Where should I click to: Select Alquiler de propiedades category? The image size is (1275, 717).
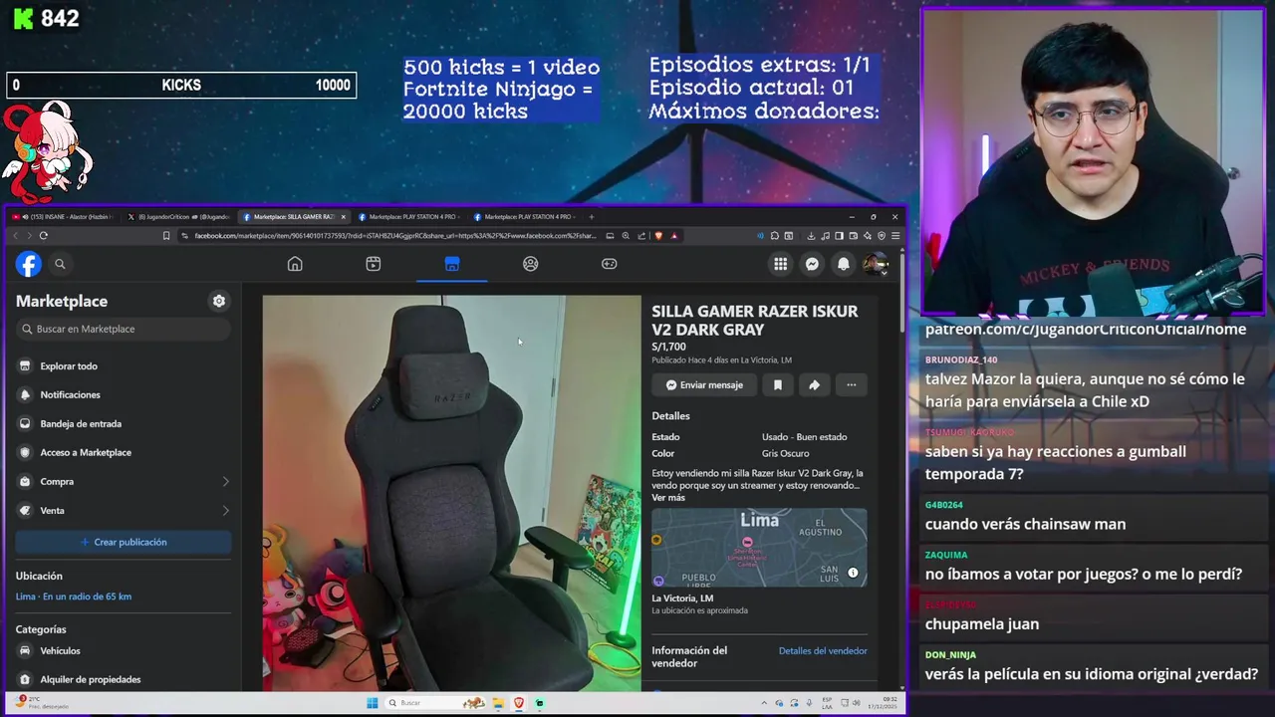pos(124,680)
